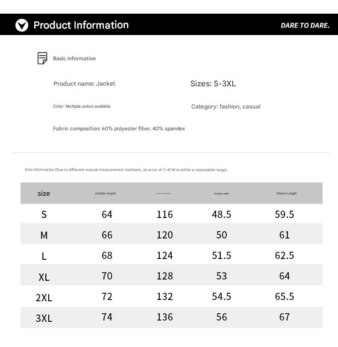Click the size column header
Viewport: 338px width, 347px height.
(44, 194)
